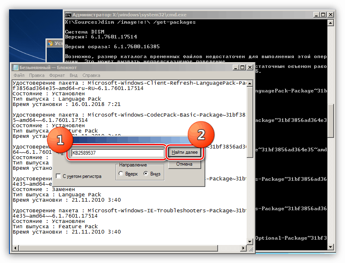Image resolution: width=345 pixels, height=263 pixels.
Task: Enable the С учетом регистра checkbox
Action: point(58,176)
